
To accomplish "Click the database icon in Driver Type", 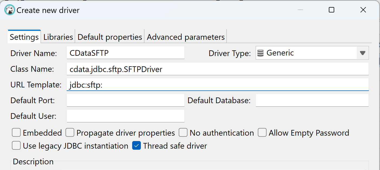I will pyautogui.click(x=260, y=53).
